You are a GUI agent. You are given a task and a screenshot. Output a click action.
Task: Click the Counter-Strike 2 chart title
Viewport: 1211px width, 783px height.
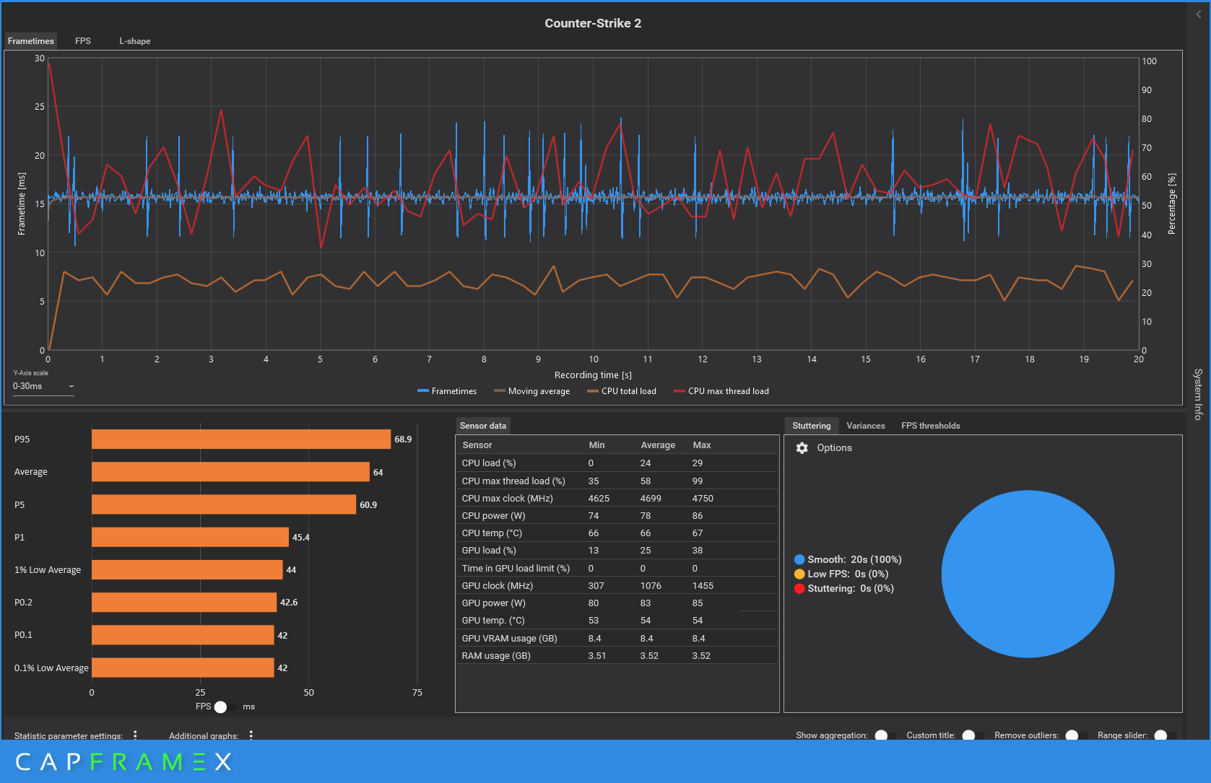[593, 23]
